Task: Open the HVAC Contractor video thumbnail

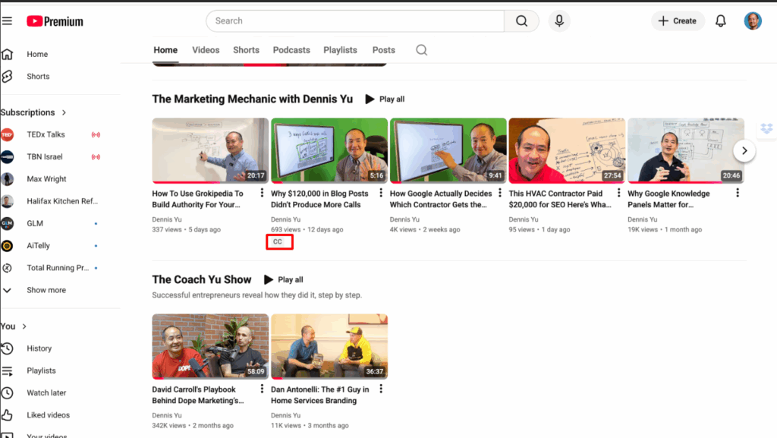Action: (566, 150)
